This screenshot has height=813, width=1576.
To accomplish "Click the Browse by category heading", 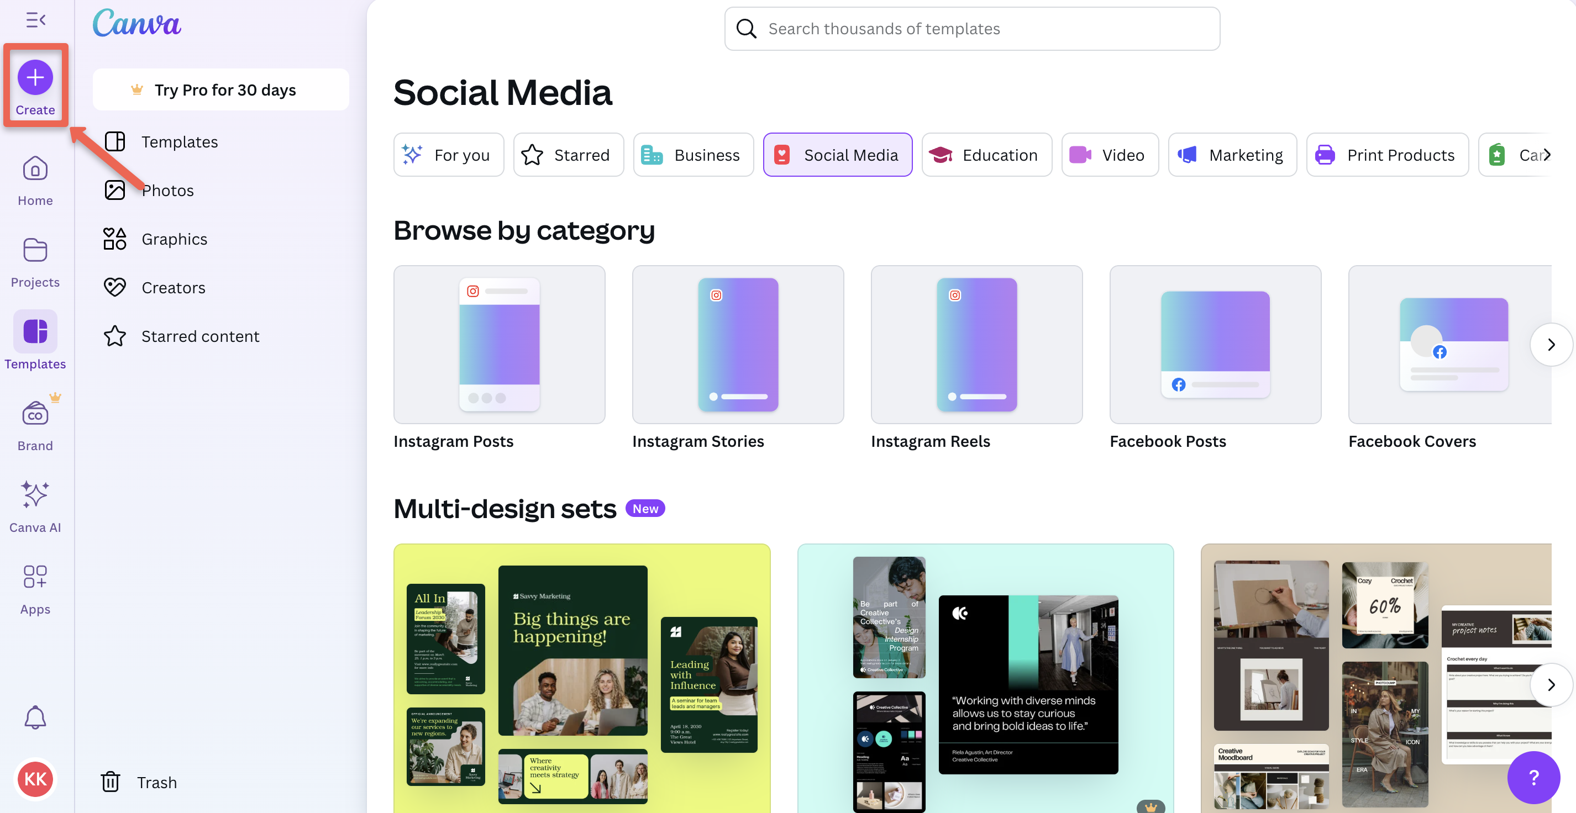I will click(x=524, y=230).
